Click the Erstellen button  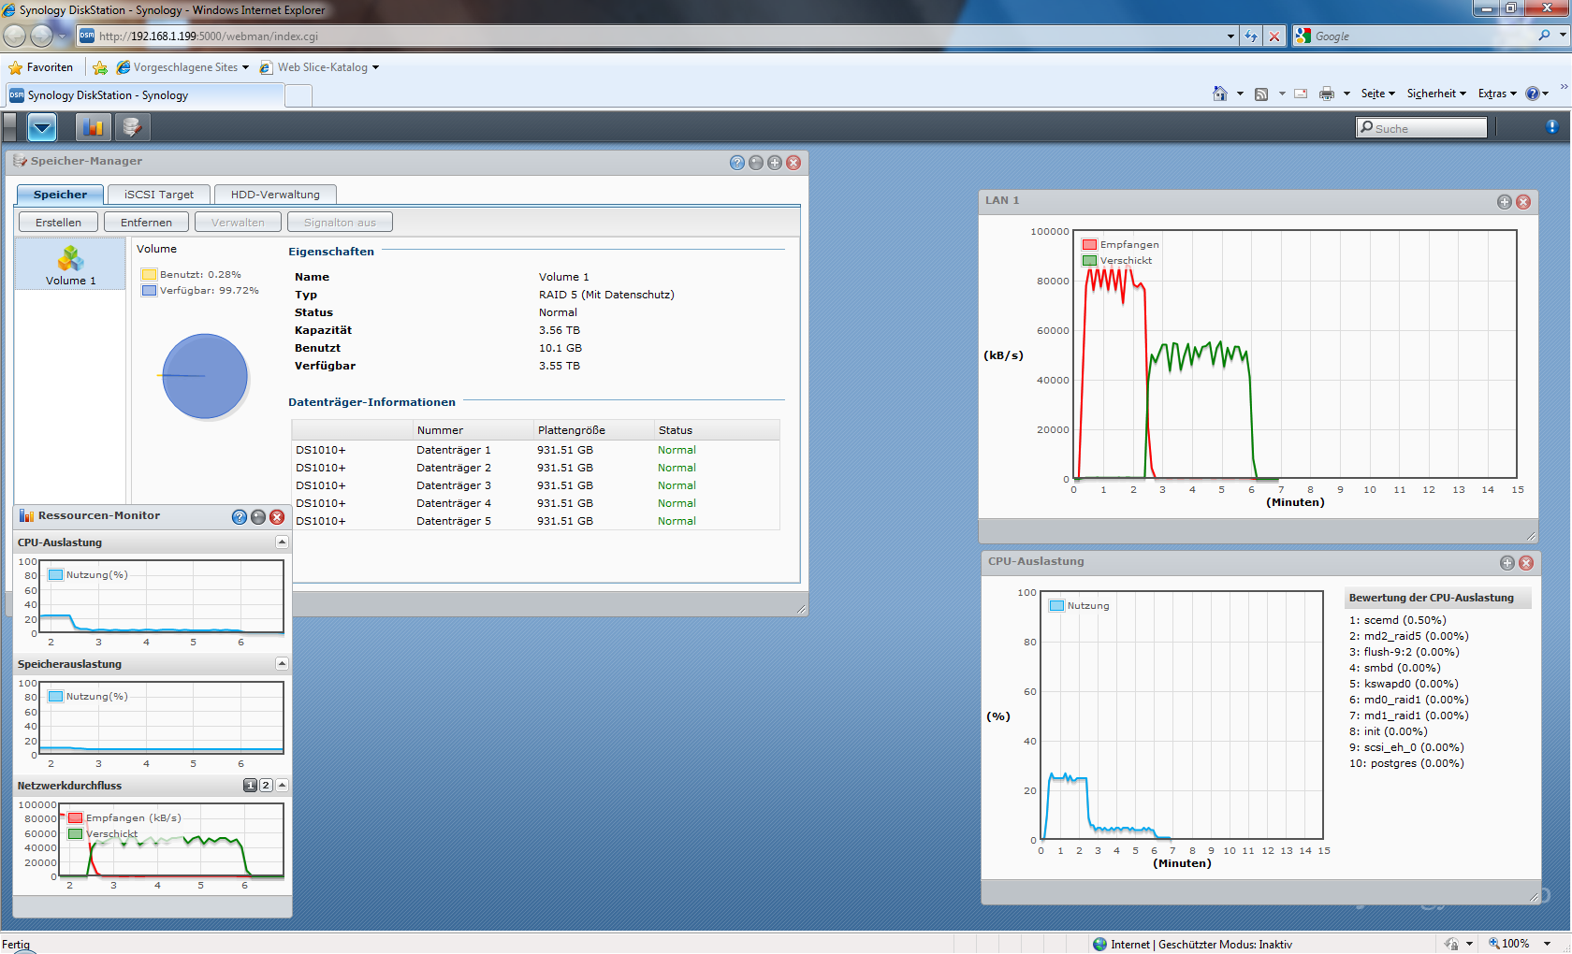tap(58, 223)
